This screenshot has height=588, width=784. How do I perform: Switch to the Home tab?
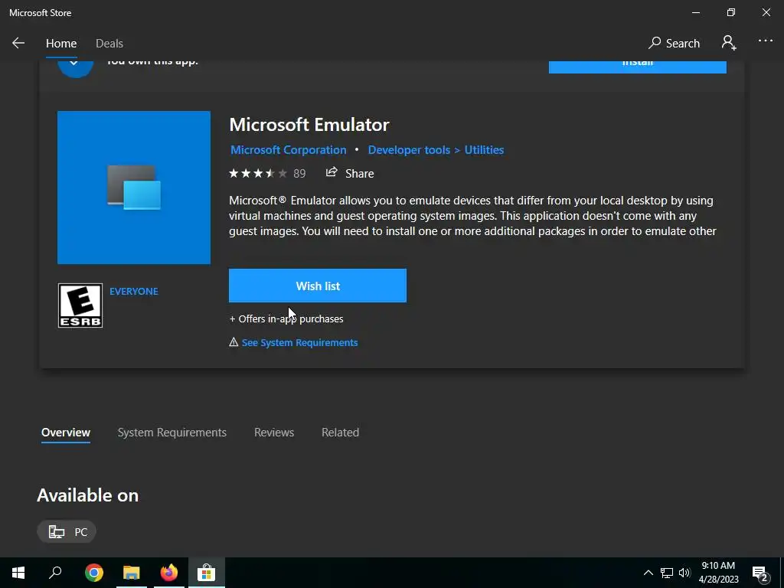[x=61, y=44]
